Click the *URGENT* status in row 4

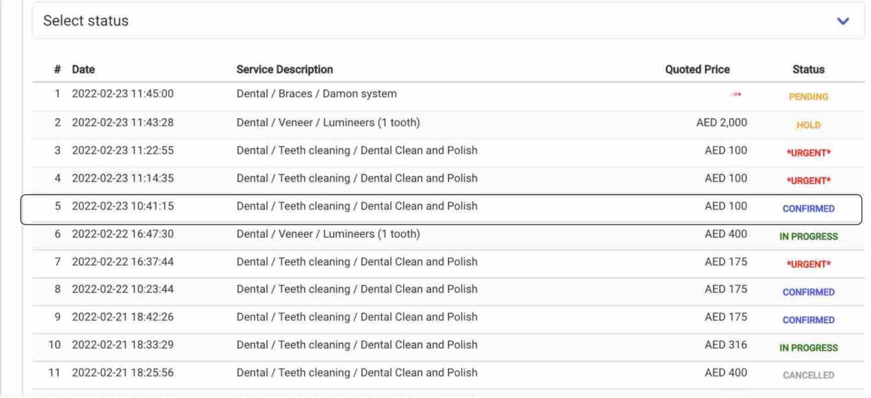808,181
